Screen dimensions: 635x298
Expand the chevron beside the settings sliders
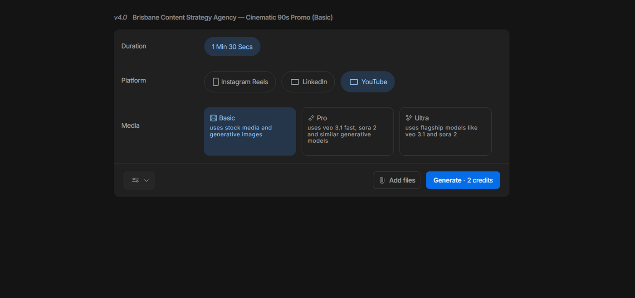coord(147,180)
